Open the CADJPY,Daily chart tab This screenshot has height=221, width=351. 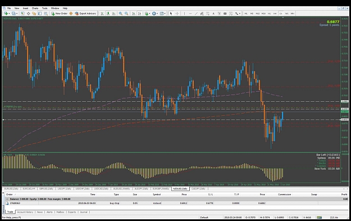(x=198, y=189)
